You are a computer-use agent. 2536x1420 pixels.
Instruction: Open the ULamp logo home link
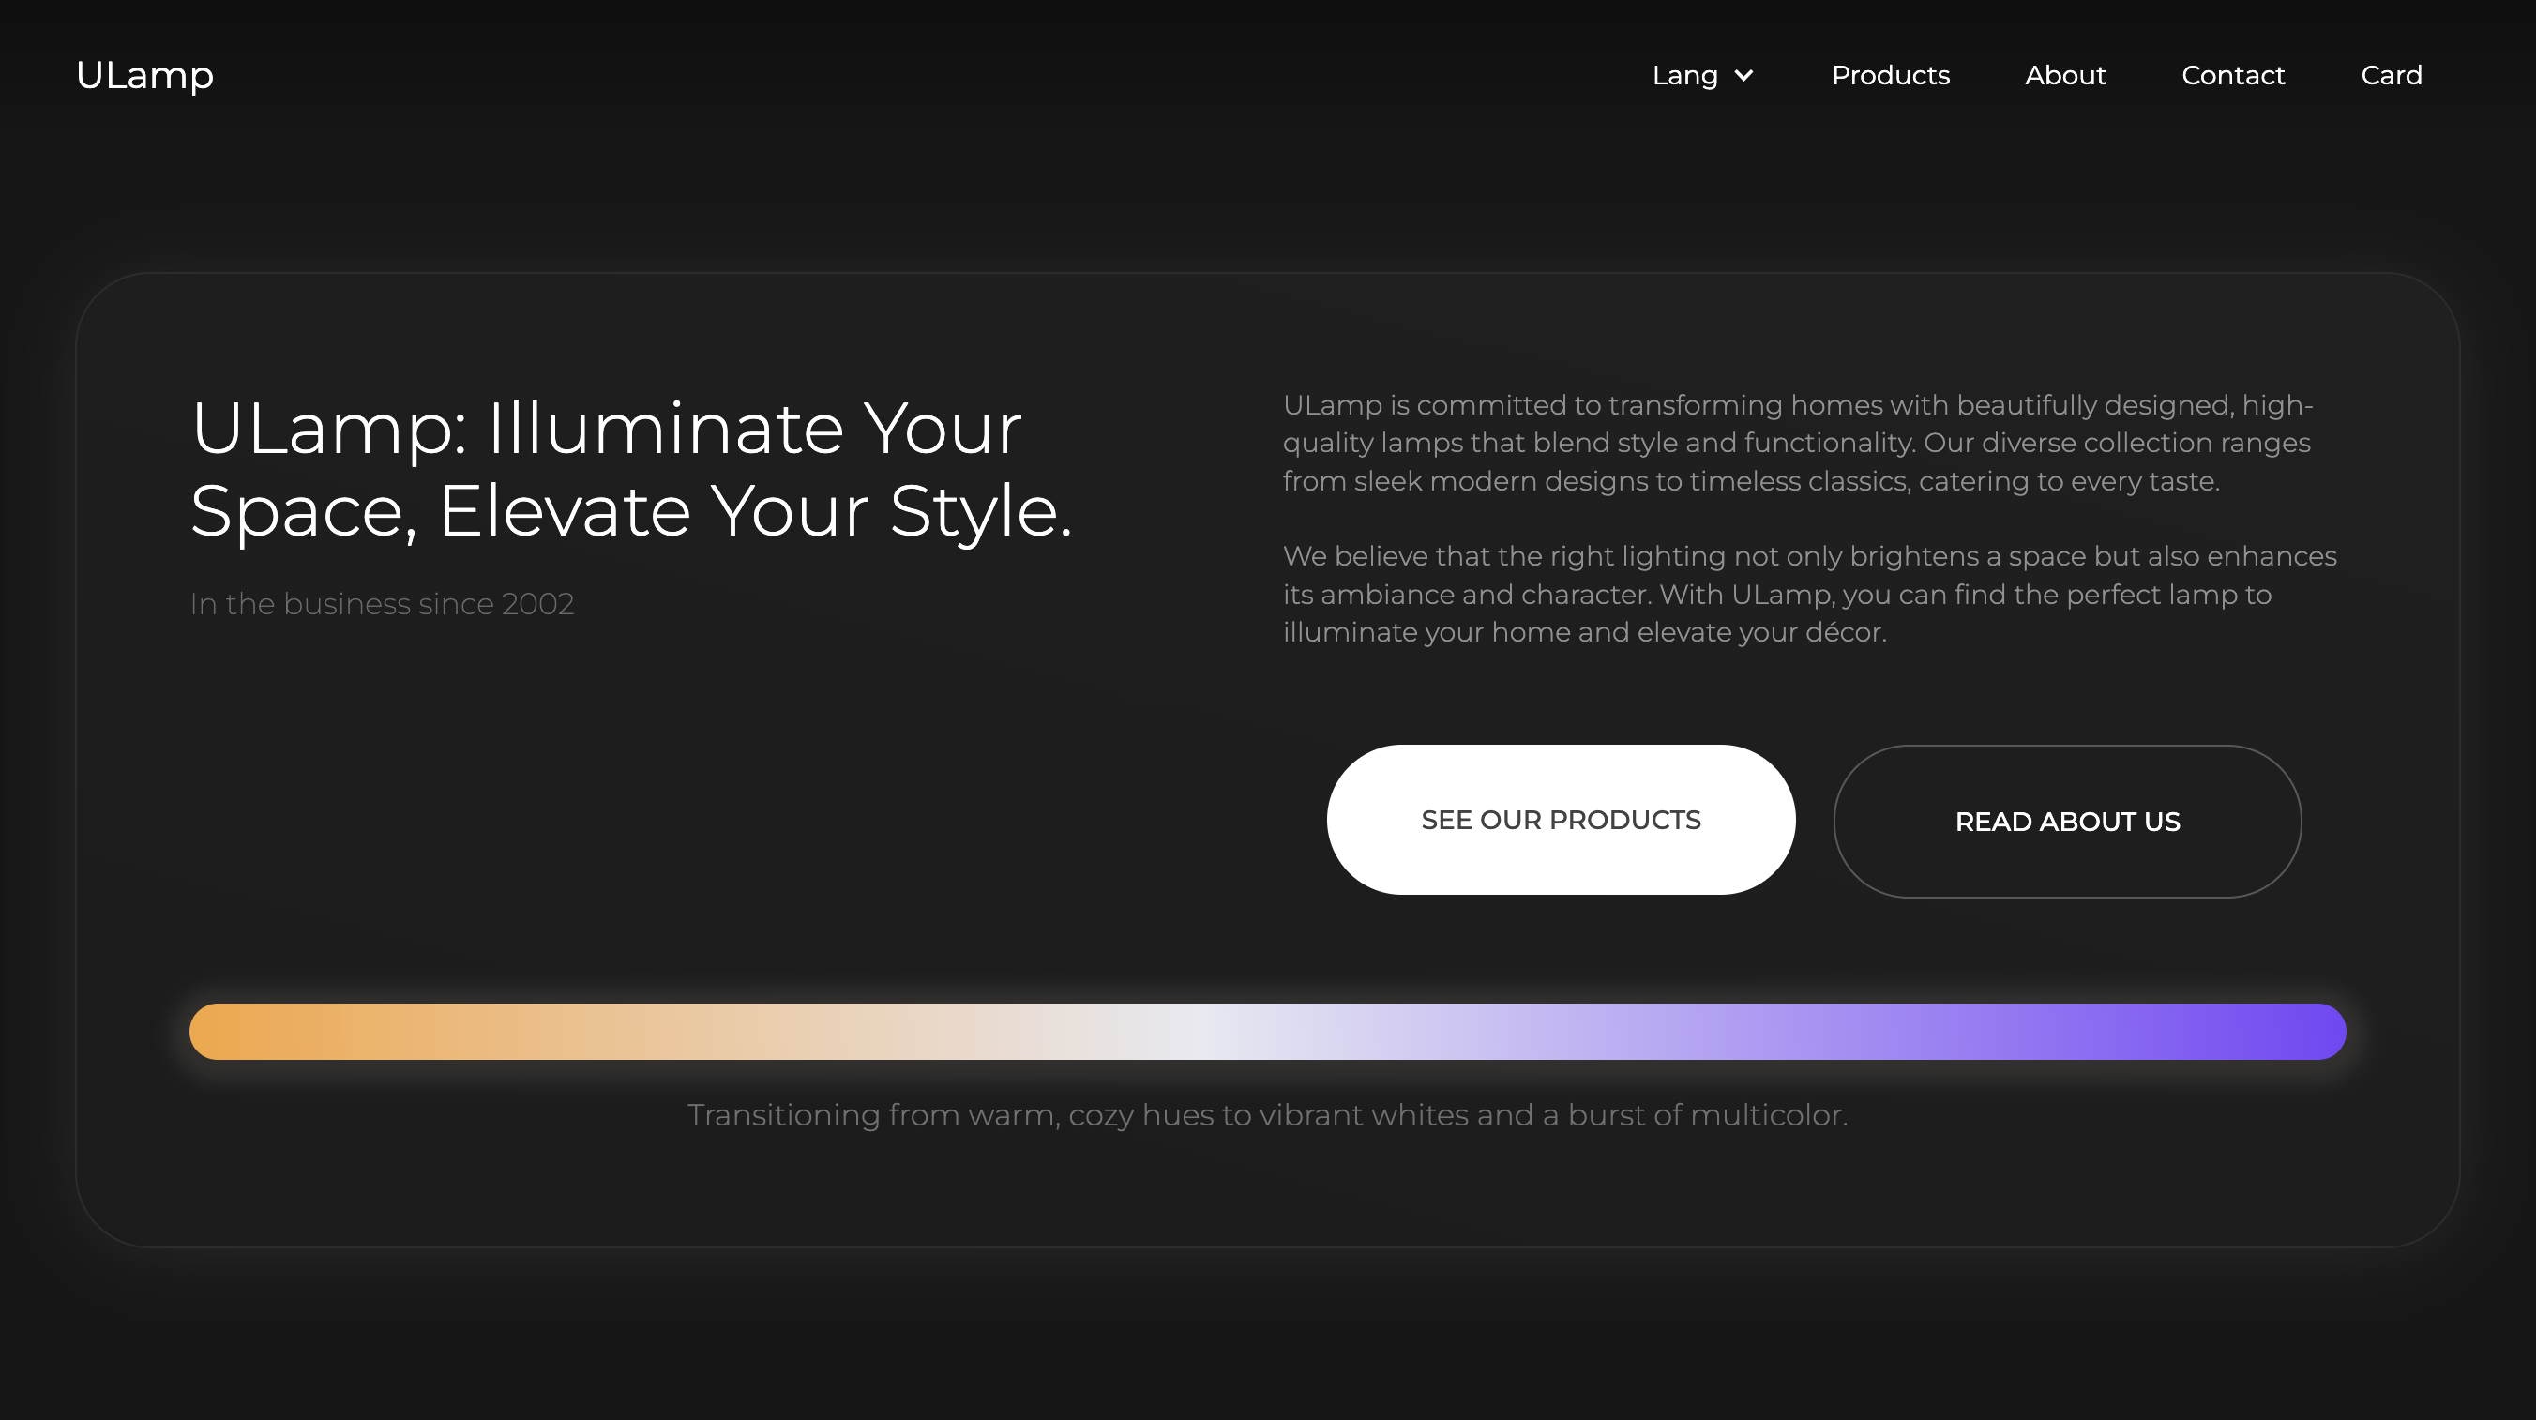pos(144,76)
